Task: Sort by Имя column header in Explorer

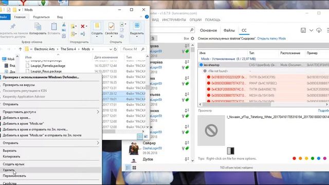Action: click(x=28, y=57)
